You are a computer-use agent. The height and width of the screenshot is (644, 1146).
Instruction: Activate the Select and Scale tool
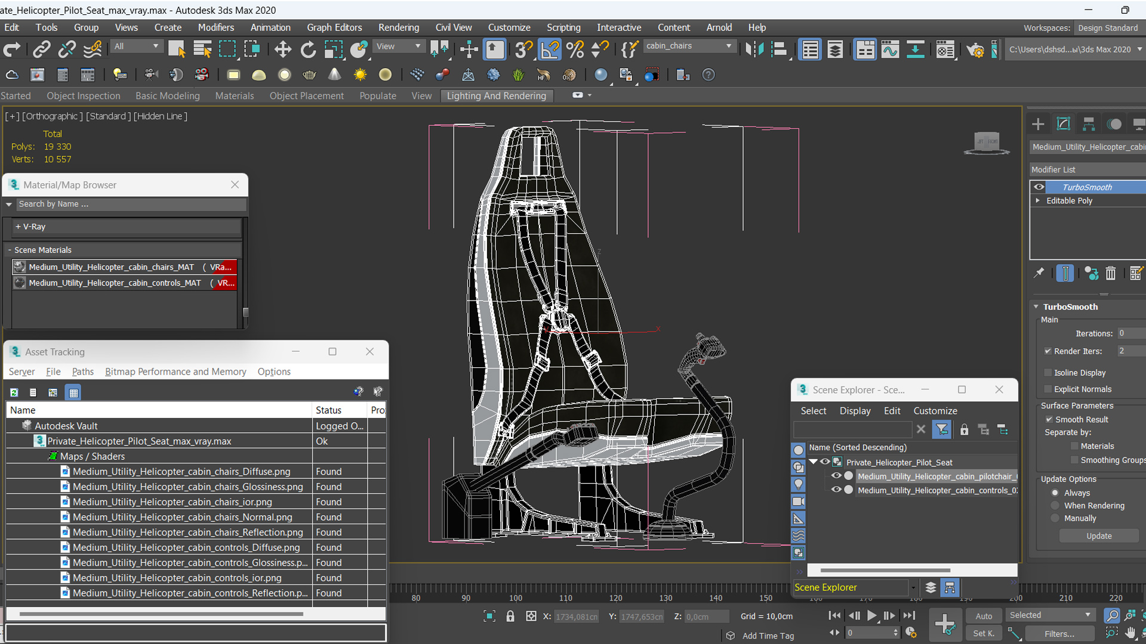(333, 49)
